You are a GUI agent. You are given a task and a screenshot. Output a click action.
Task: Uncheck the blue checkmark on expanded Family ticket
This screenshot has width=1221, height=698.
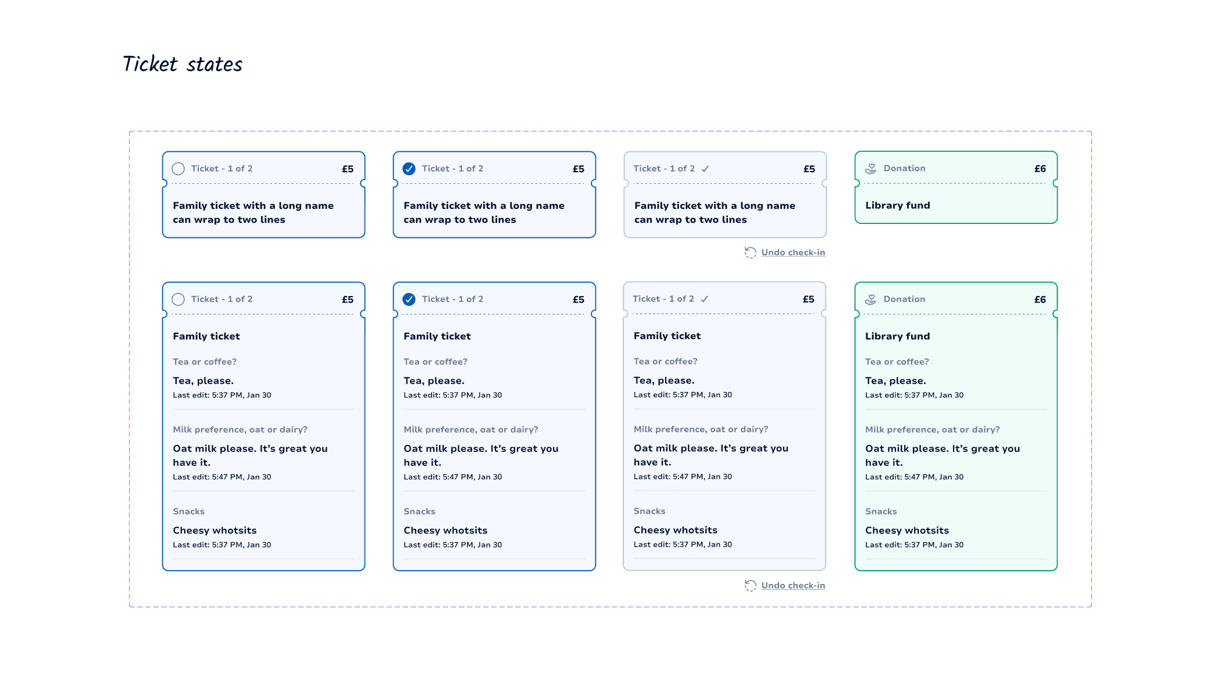tap(409, 299)
